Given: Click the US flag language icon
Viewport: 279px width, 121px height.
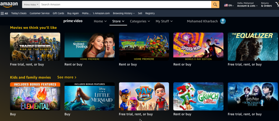Looking at the screenshot, I should click(x=226, y=5).
